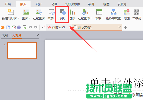Expand the Shapes (形状) dropdown arrow

(x=66, y=18)
